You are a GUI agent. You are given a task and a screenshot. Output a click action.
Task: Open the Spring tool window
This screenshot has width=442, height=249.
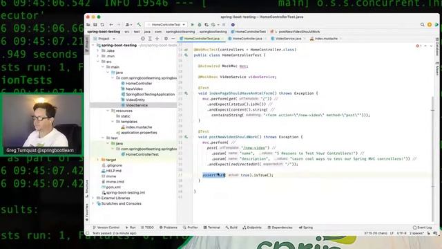306,228
